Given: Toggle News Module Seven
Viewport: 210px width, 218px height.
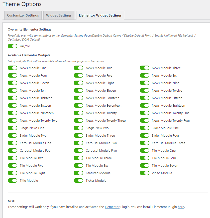Looking at the screenshot, I should 13,83.
